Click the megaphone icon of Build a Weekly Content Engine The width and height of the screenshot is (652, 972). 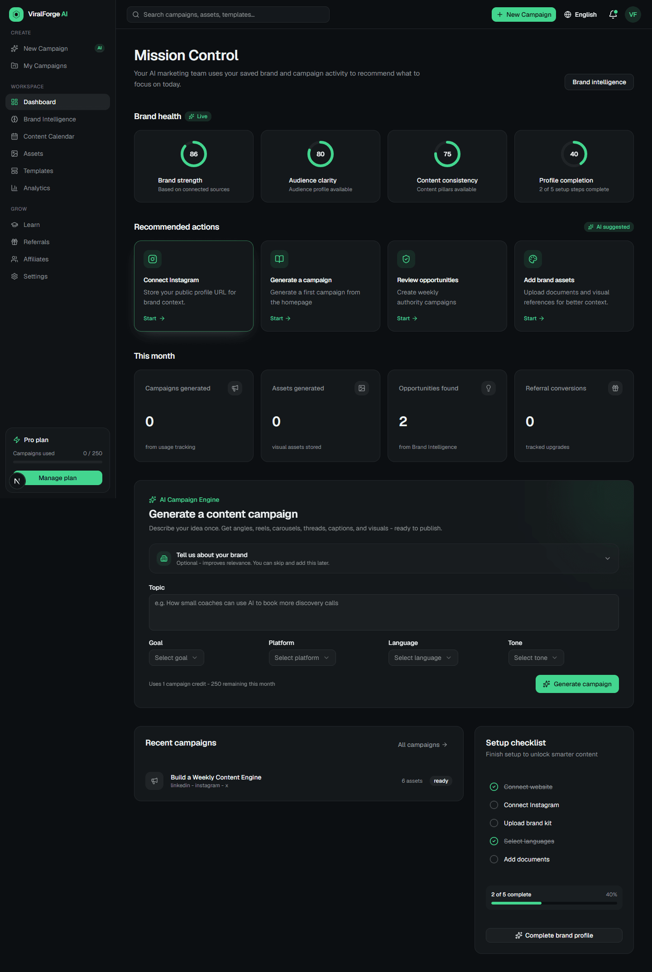point(154,781)
